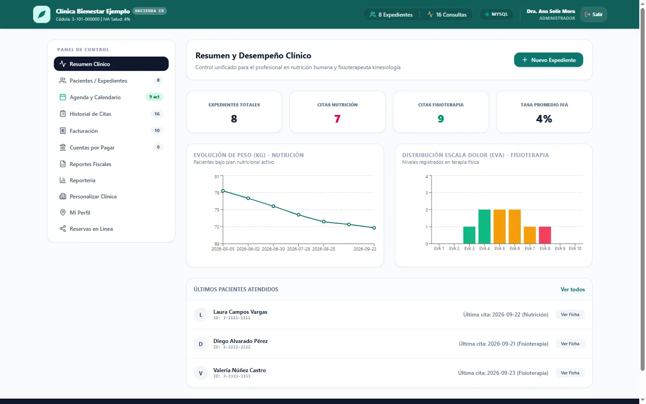Click the patient name Laura Campos Vargas
The width and height of the screenshot is (646, 404).
[240, 312]
